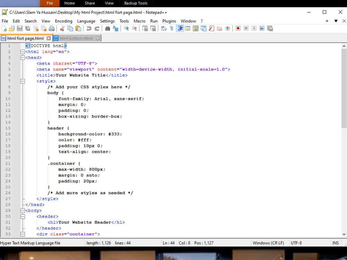Cut selection with the scissors icon
This screenshot has width=347, height=260.
62,28
